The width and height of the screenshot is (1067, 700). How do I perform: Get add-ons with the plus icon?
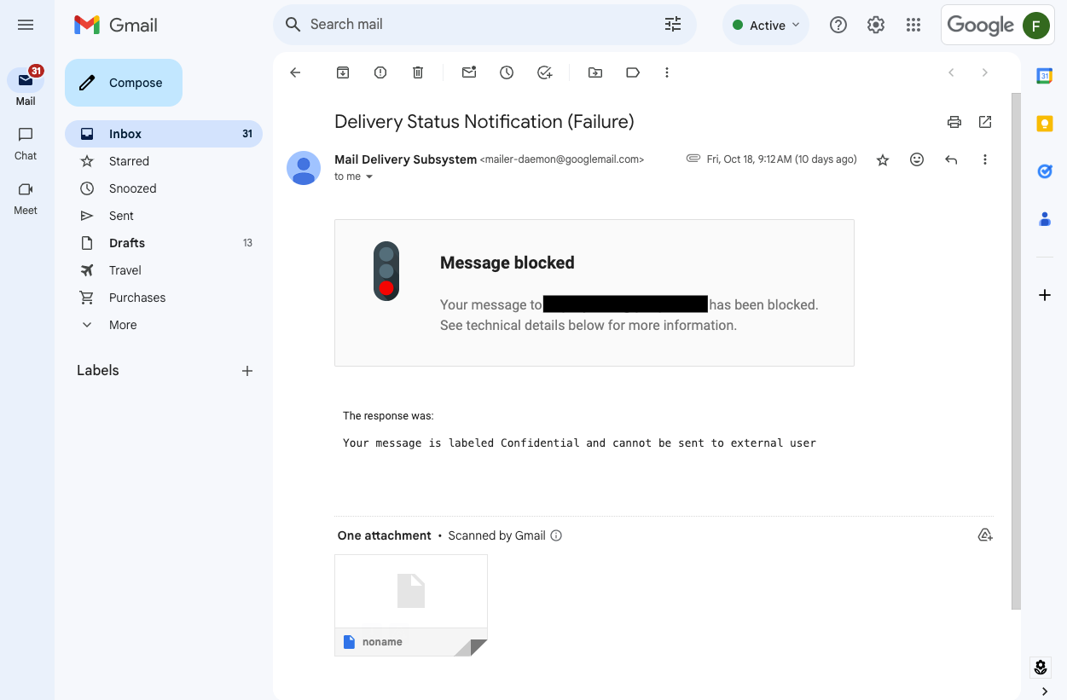tap(1045, 295)
